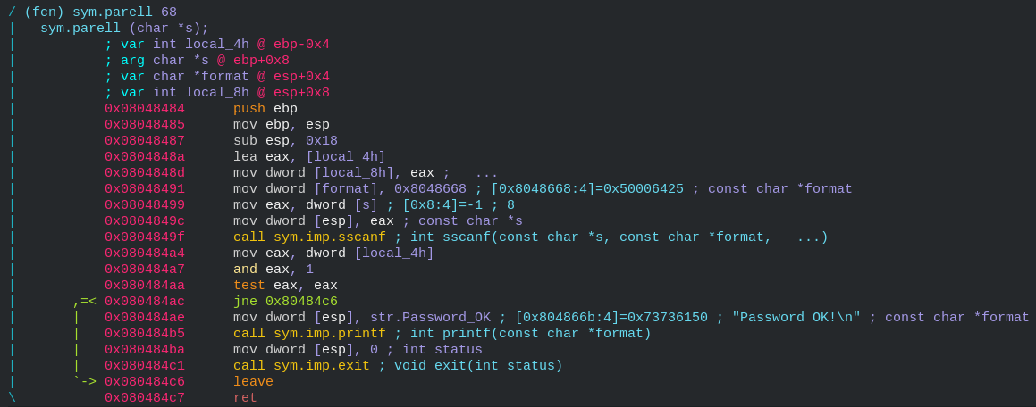Click the arg char *s declaration
This screenshot has height=407, width=1036.
pyautogui.click(x=197, y=60)
